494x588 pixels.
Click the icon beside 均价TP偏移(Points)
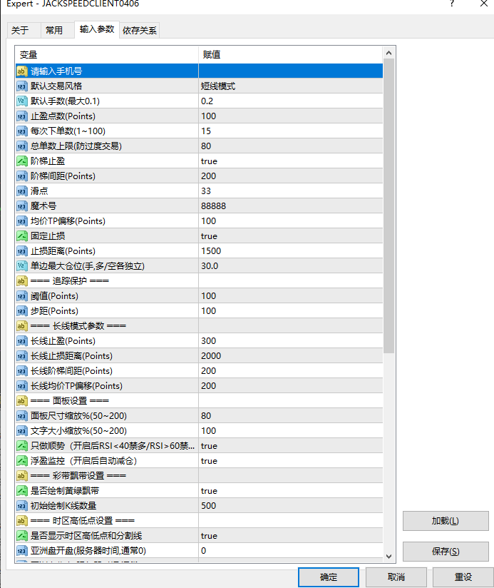[21, 221]
